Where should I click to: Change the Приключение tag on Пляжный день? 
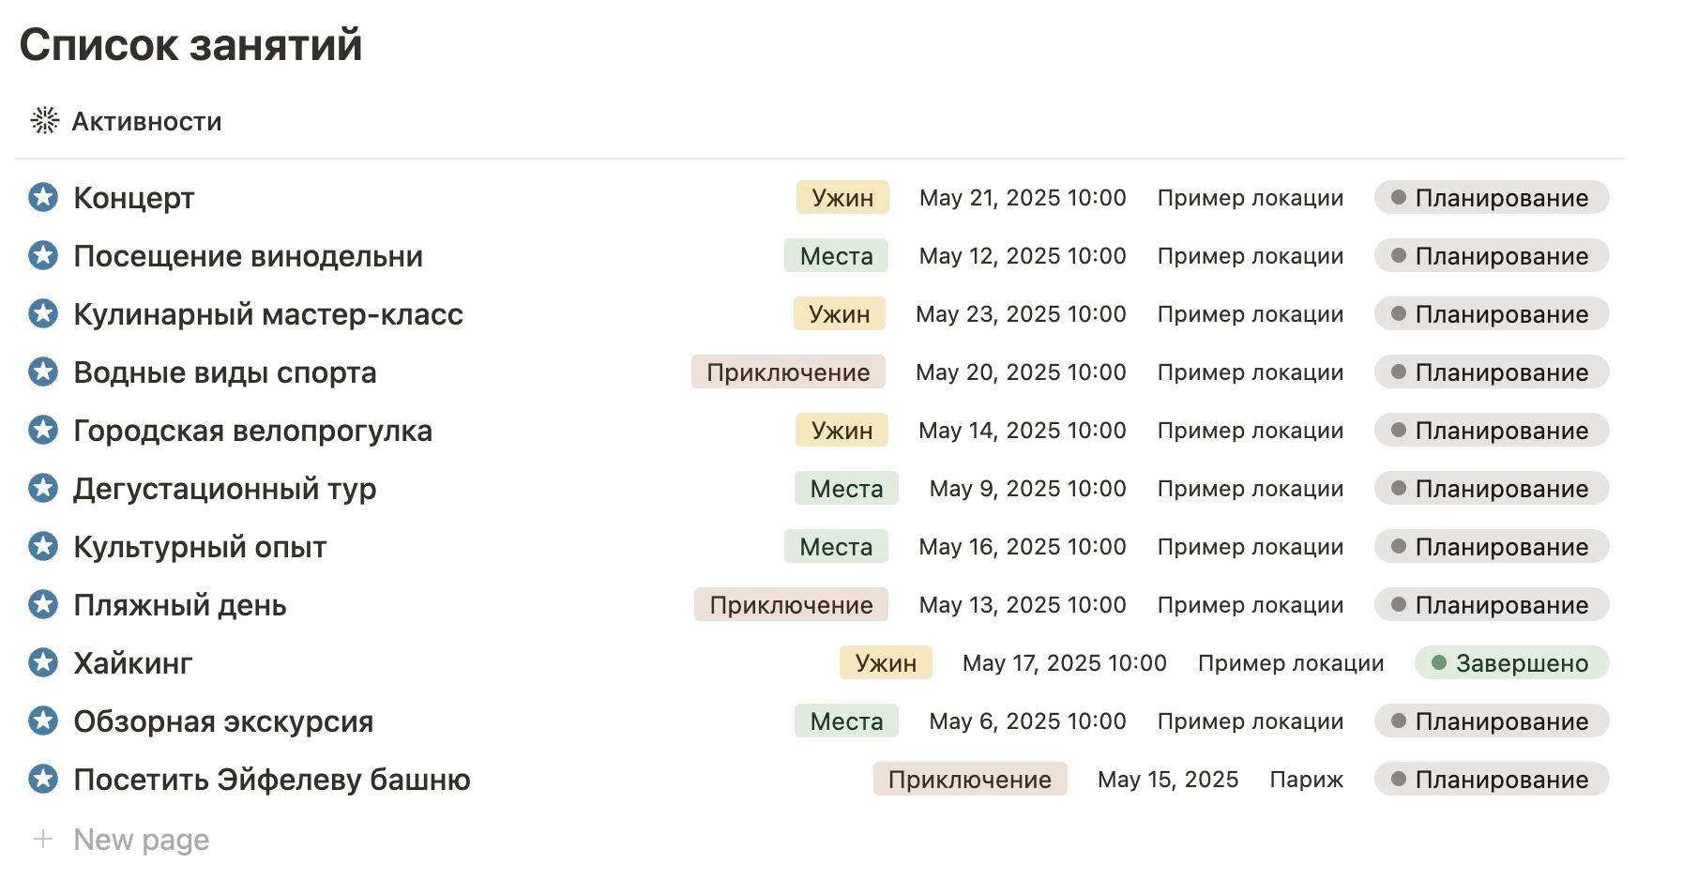[x=791, y=605]
